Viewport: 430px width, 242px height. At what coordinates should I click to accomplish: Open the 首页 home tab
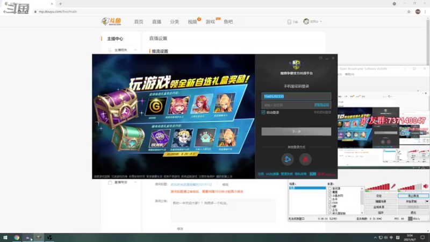click(x=139, y=22)
